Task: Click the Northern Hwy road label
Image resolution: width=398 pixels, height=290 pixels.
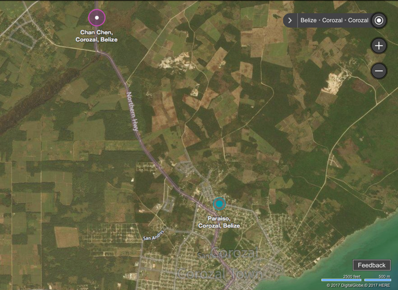Action: (132, 111)
